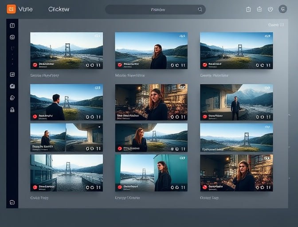Click the view options control above the top-right card
The width and height of the screenshot is (298, 227).
pos(275,25)
